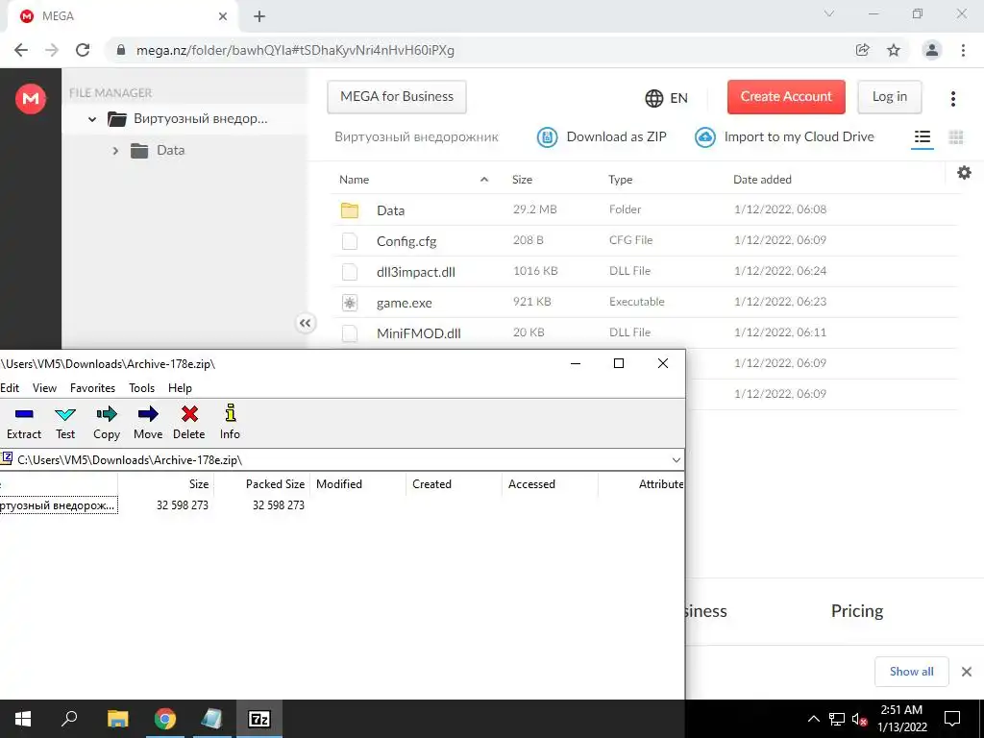984x738 pixels.
Task: Click the Pricing link
Action: (856, 610)
